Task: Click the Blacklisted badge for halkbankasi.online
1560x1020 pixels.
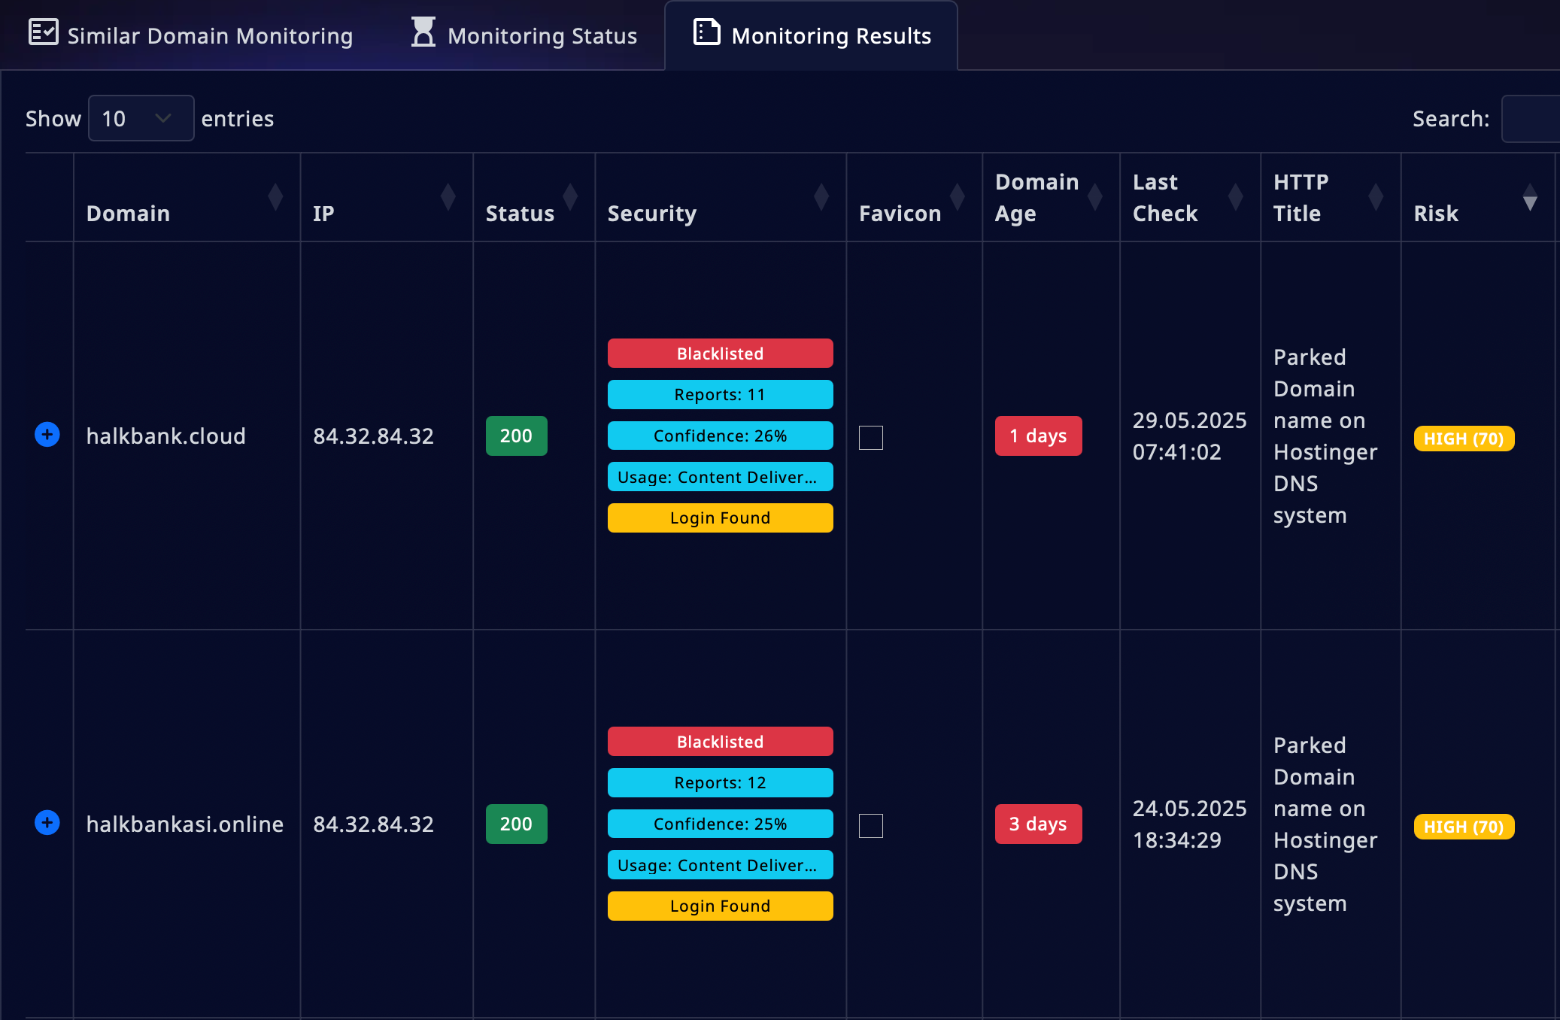Action: [720, 742]
